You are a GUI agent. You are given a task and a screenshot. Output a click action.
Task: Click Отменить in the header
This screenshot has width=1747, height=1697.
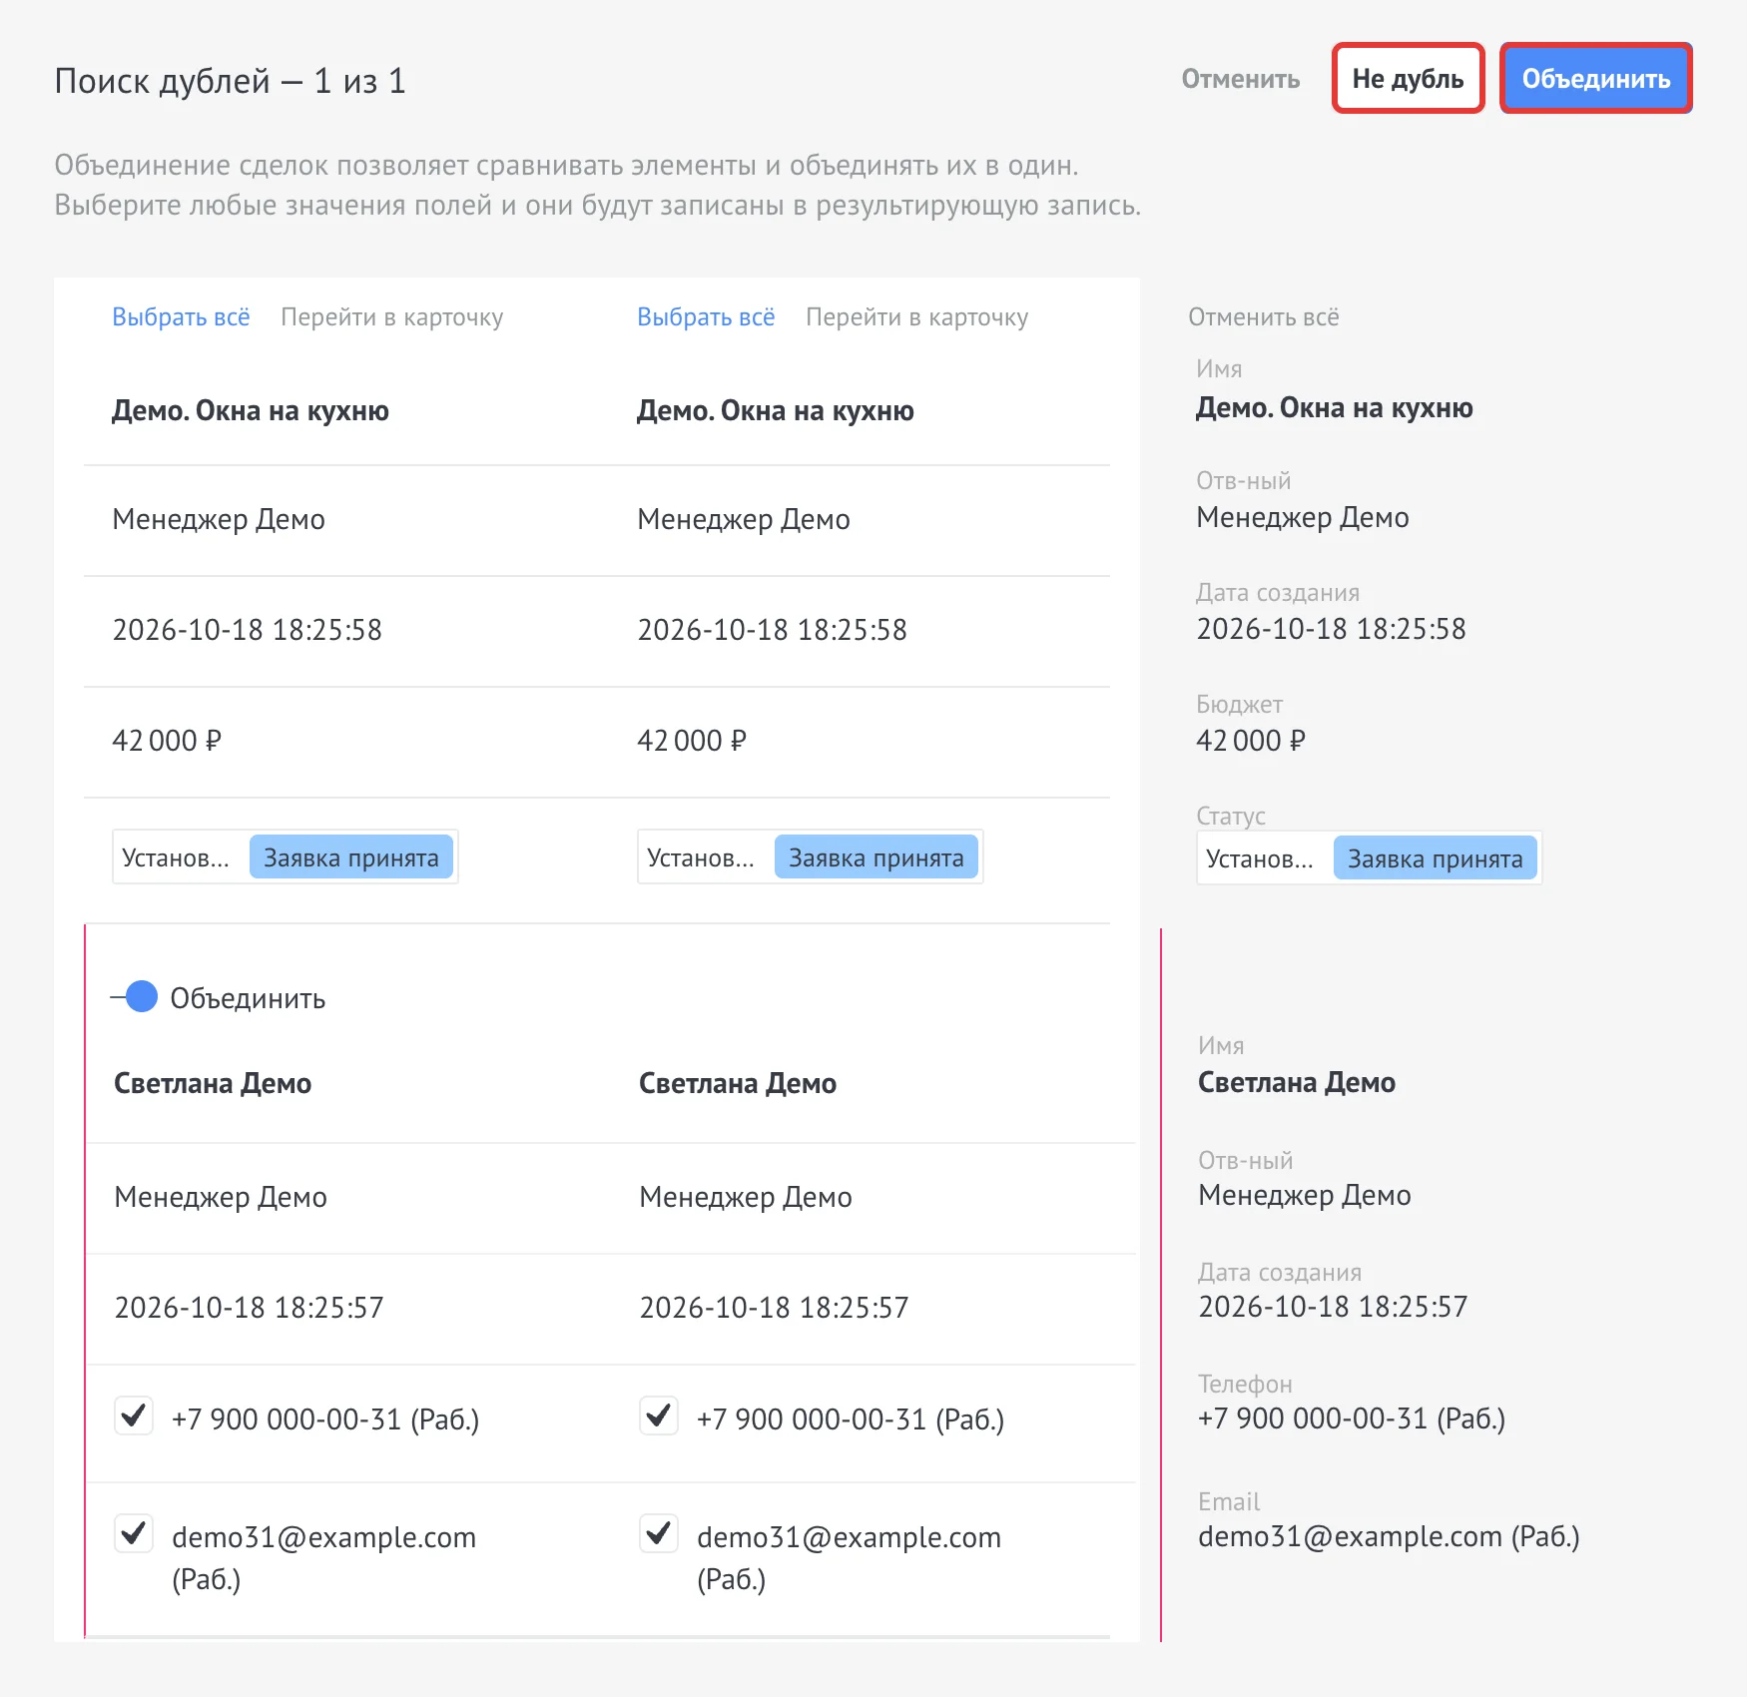tap(1240, 79)
